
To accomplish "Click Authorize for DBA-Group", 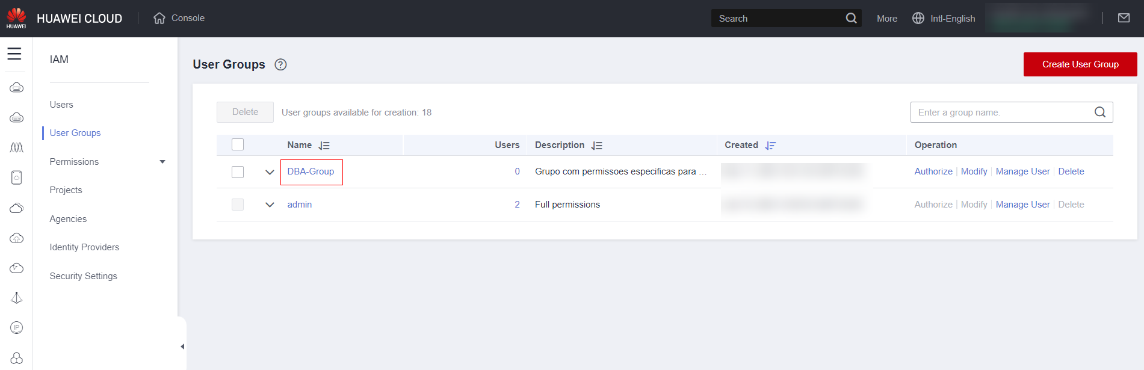I will 933,171.
